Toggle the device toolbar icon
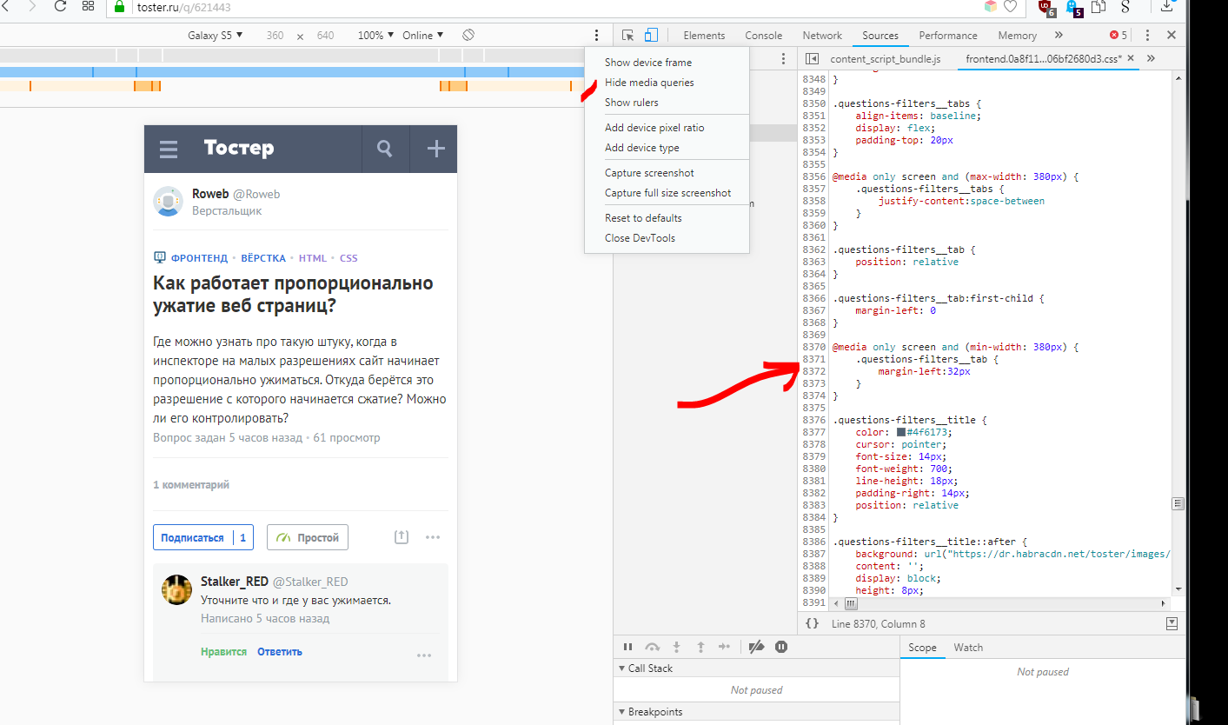1228x725 pixels. click(x=651, y=36)
